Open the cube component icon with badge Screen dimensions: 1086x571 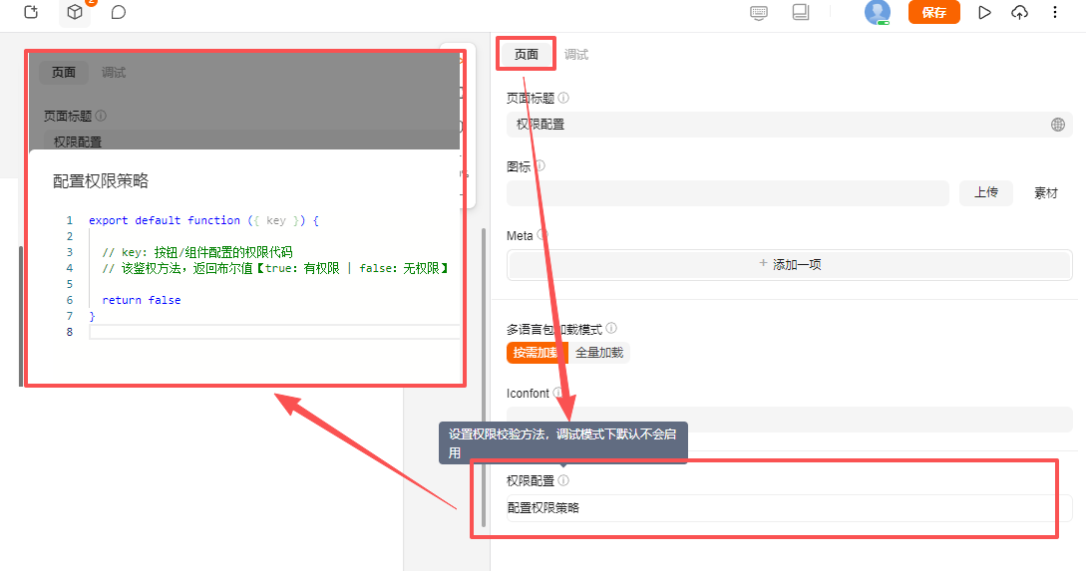75,13
